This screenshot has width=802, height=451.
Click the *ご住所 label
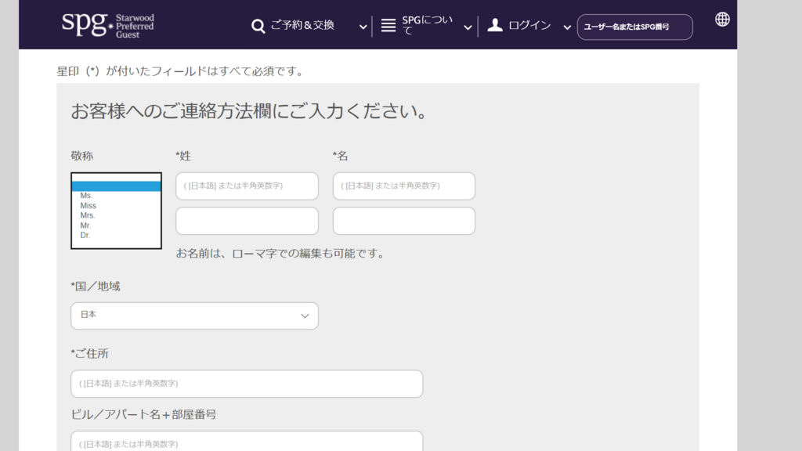[89, 353]
